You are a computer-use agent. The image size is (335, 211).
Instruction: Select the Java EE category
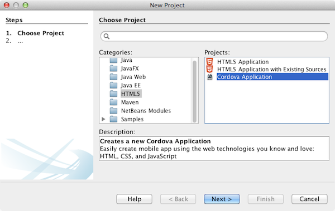pos(131,85)
